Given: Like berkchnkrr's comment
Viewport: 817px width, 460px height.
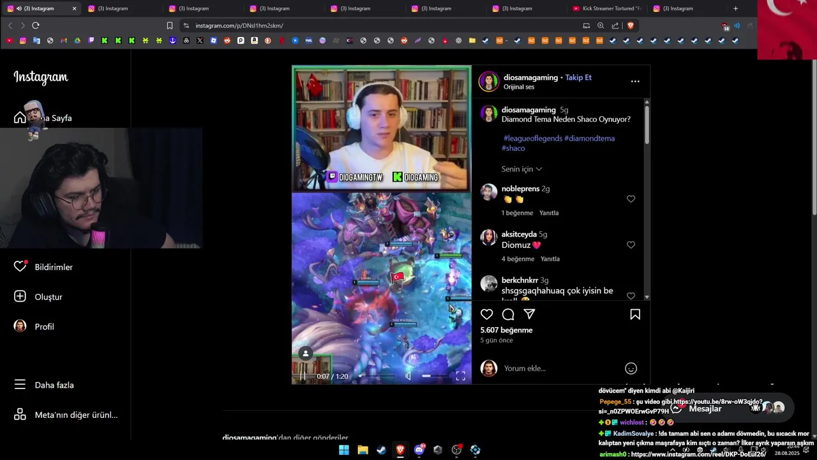Looking at the screenshot, I should pyautogui.click(x=631, y=296).
